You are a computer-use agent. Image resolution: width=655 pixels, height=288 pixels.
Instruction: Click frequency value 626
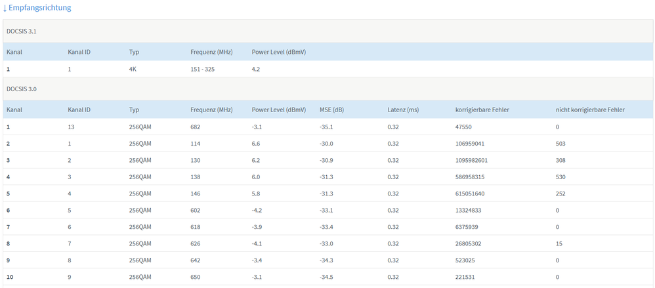point(196,244)
